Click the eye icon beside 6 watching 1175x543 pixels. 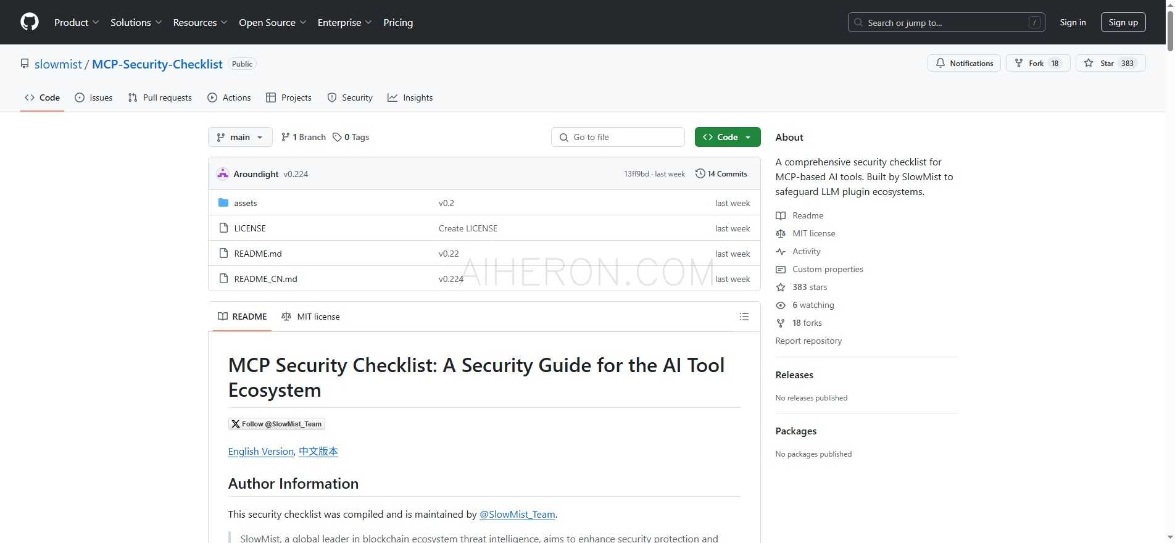click(781, 305)
